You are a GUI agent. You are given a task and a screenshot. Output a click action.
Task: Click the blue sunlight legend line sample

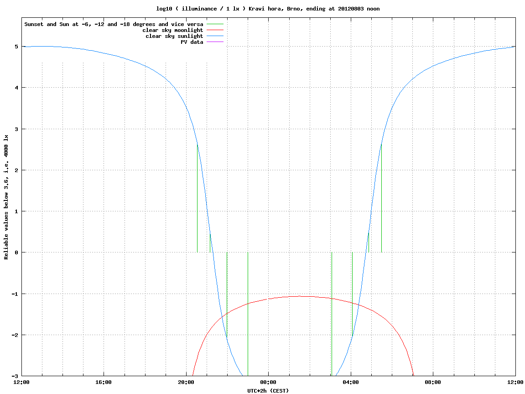(215, 36)
